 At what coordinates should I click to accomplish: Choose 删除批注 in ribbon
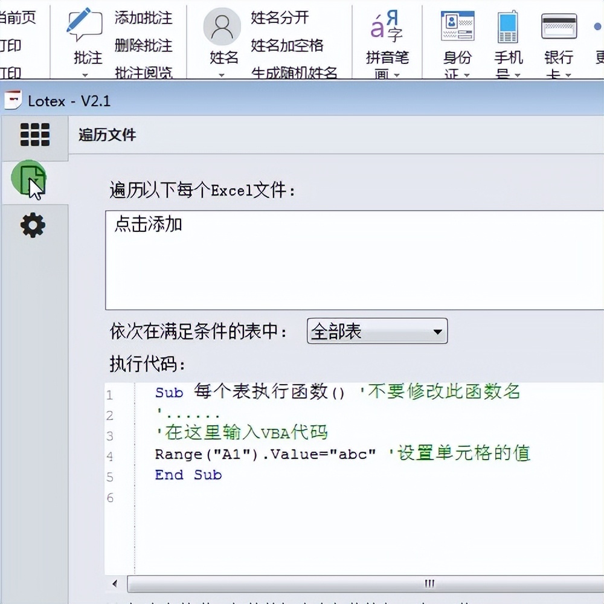pos(143,45)
